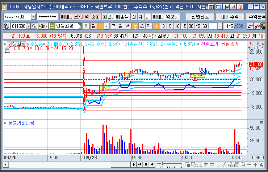Click the slanted double-line chart icon in bottom toolbar
Image resolution: width=268 pixels, height=172 pixels.
point(225,165)
